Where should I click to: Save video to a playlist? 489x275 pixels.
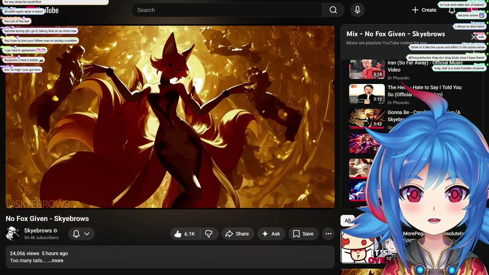click(x=303, y=234)
